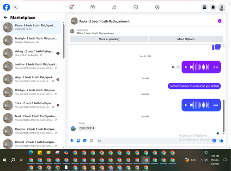The height and width of the screenshot is (171, 231).
Task: Attach a photo with image icon
Action: [x=78, y=141]
